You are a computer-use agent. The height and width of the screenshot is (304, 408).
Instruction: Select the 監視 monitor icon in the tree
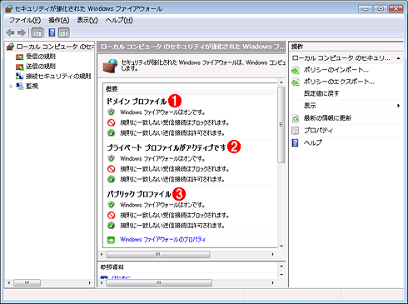pyautogui.click(x=19, y=86)
